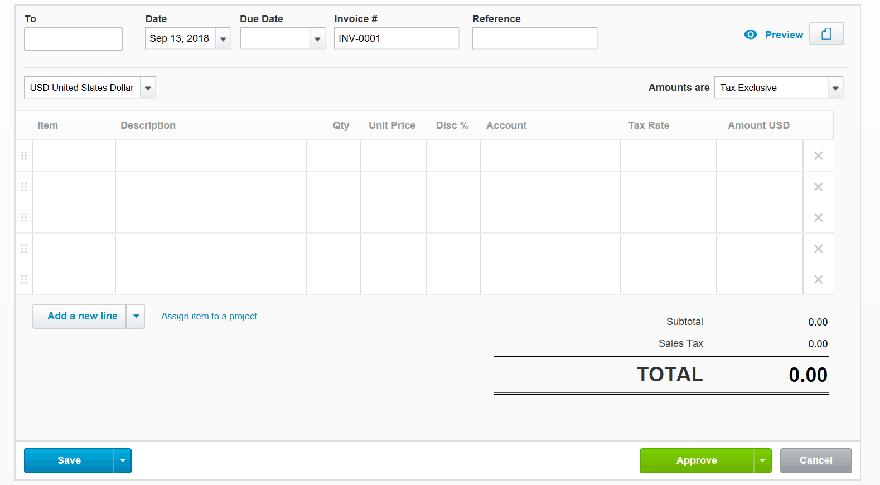
Task: Focus the Reference field
Action: (x=535, y=38)
